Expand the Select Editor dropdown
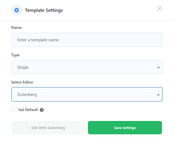The height and width of the screenshot is (144, 175). coord(87,95)
